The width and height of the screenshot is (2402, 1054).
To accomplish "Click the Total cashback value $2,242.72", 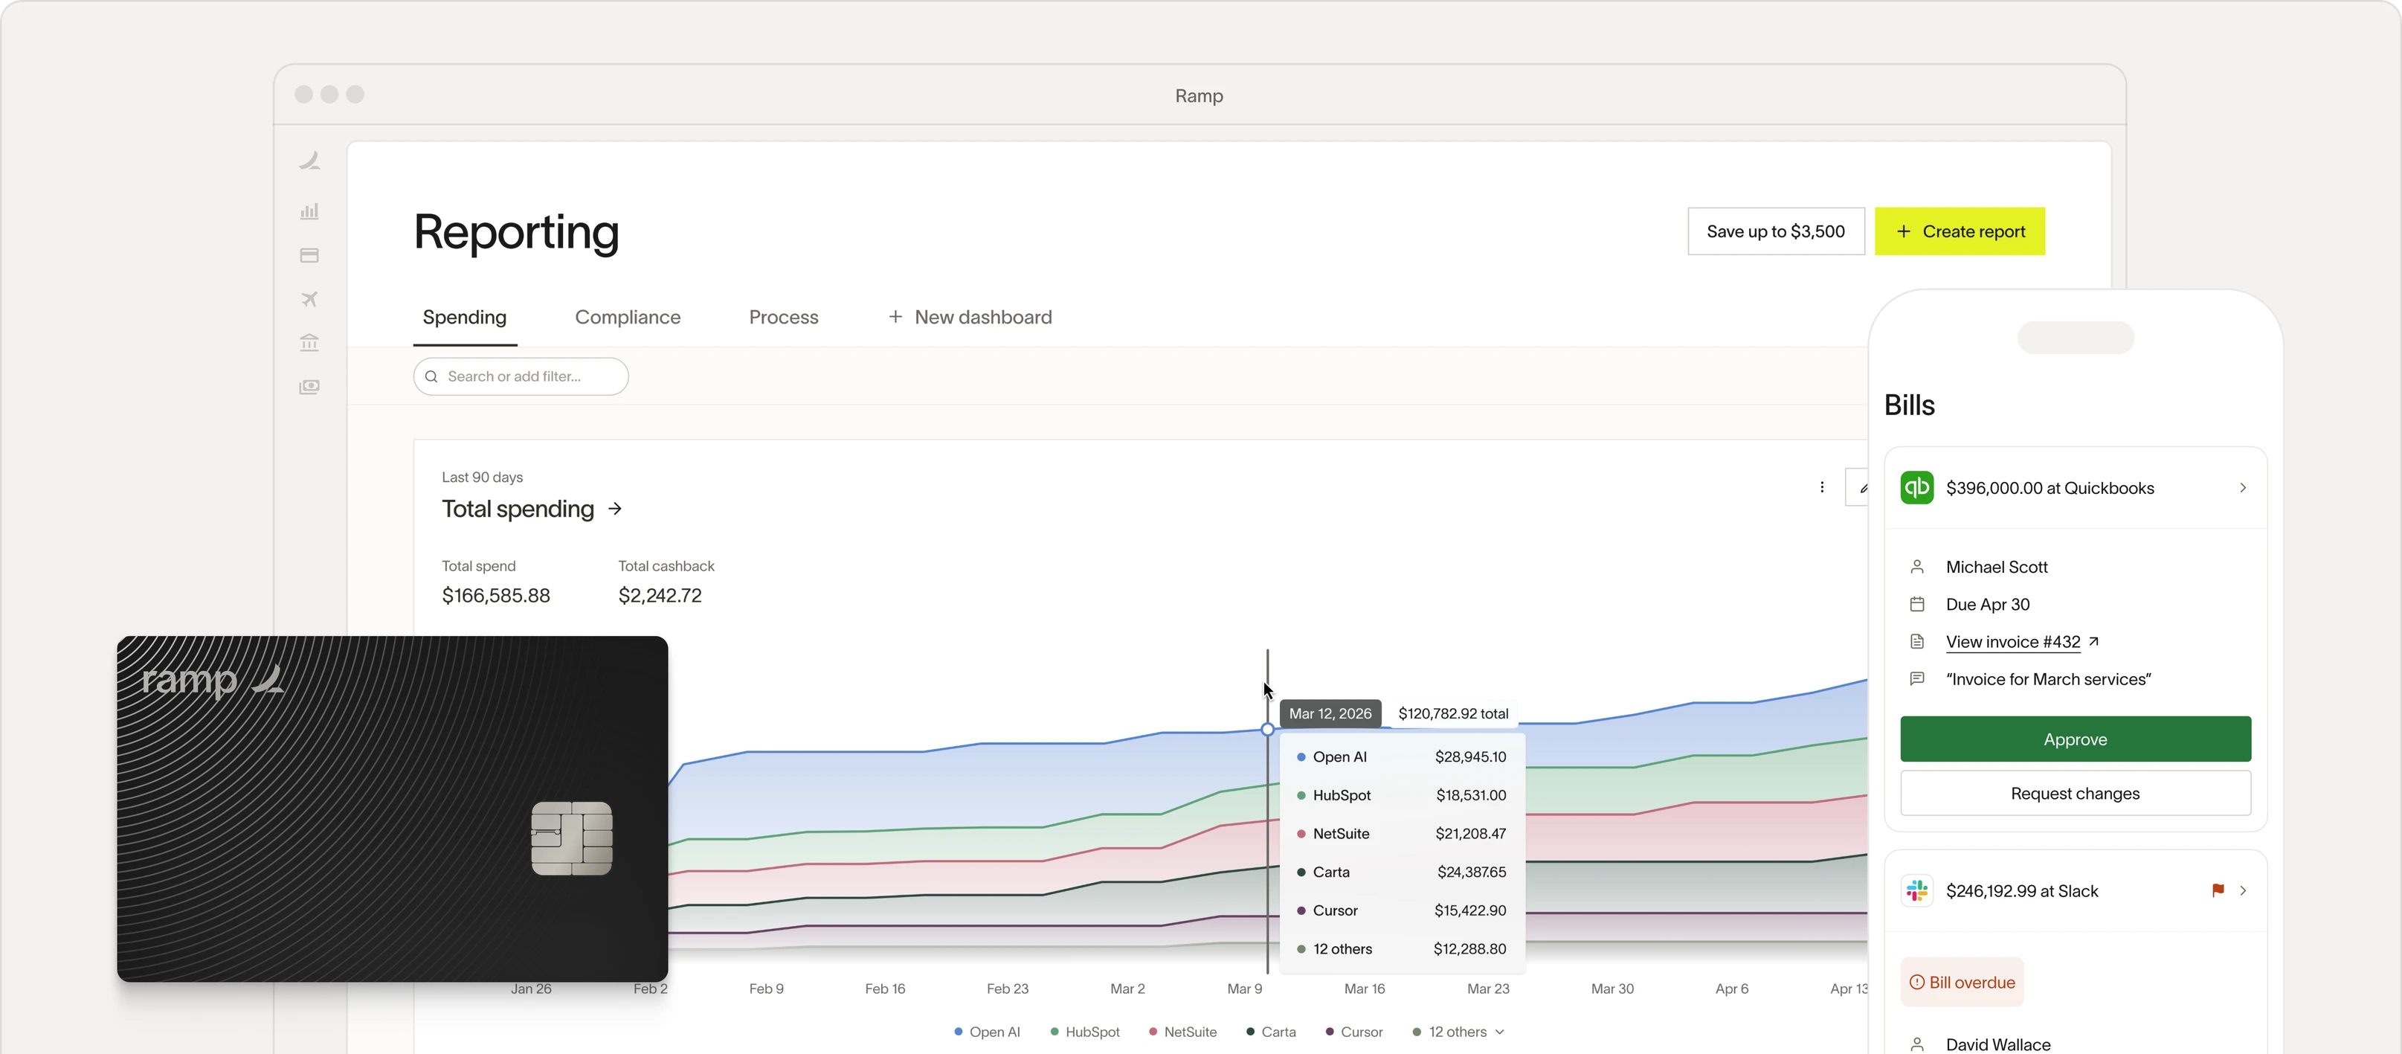I will (659, 595).
